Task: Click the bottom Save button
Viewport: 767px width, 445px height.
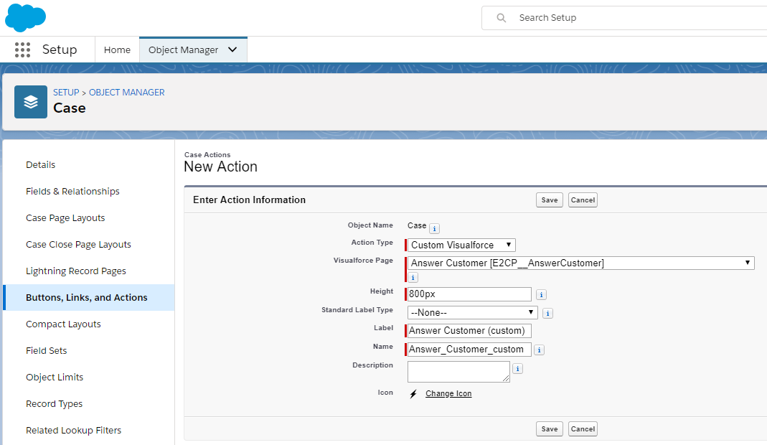Action: click(x=550, y=428)
